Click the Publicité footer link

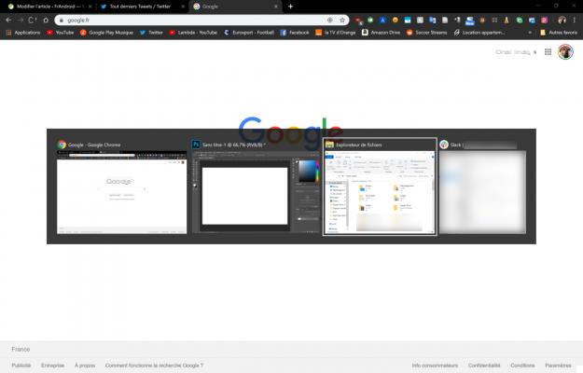tap(21, 366)
